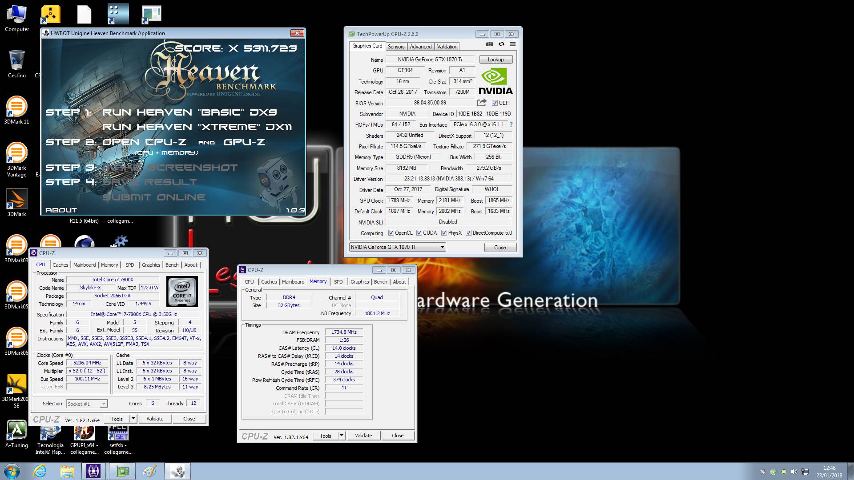Open the blank white document icon on desktop

(84, 14)
